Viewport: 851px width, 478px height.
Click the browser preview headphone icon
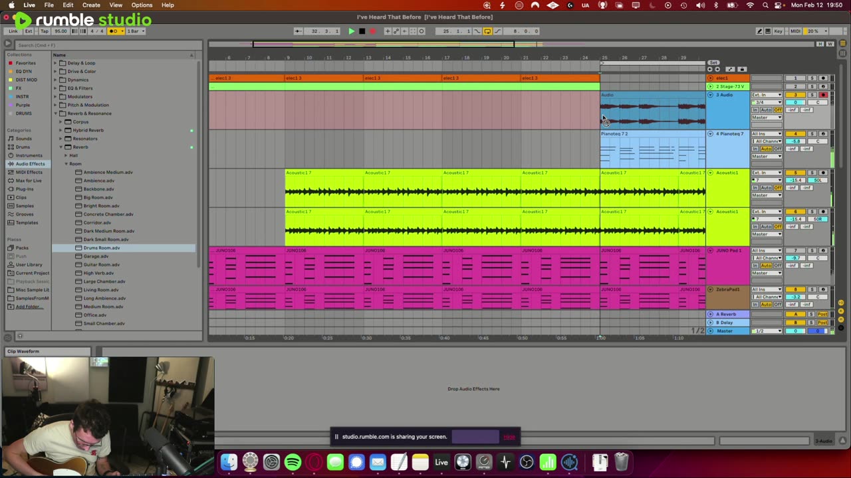click(x=20, y=336)
